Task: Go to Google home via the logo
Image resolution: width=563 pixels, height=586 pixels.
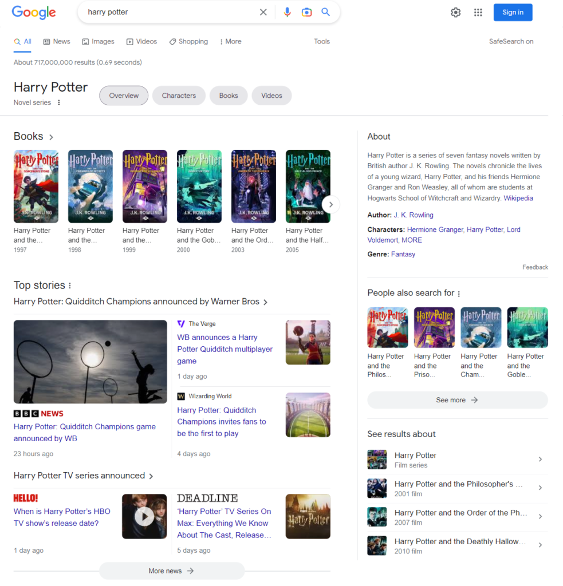Action: tap(34, 13)
